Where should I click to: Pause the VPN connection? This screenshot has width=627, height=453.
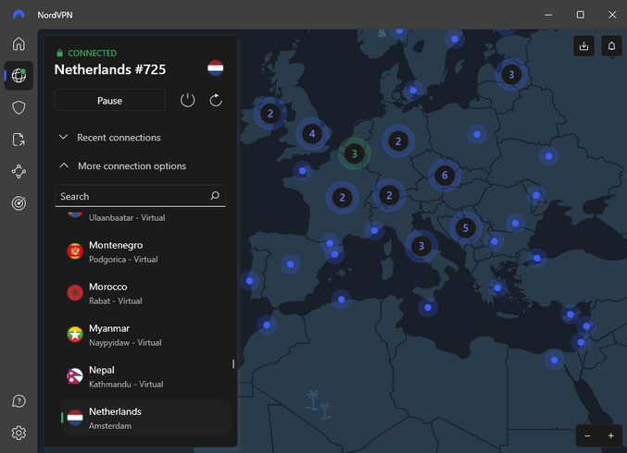109,100
